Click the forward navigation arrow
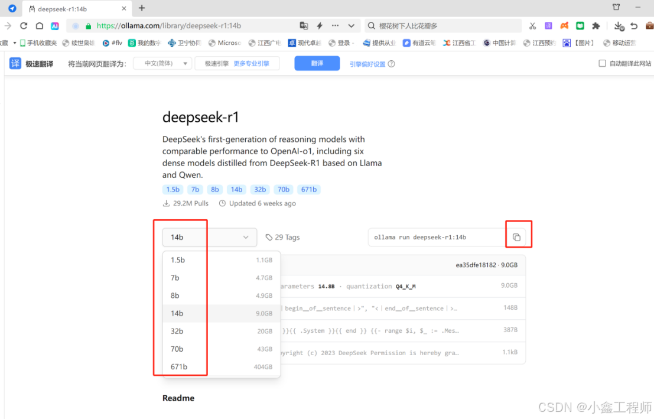Image resolution: width=654 pixels, height=419 pixels. 8,26
